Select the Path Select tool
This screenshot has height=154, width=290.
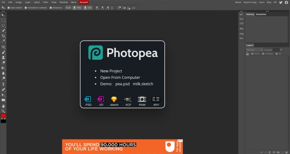tap(3, 95)
